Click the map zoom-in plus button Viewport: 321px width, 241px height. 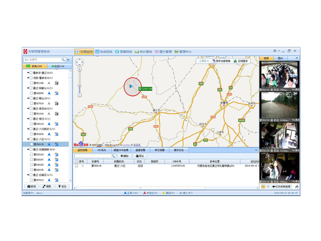[x=79, y=69]
